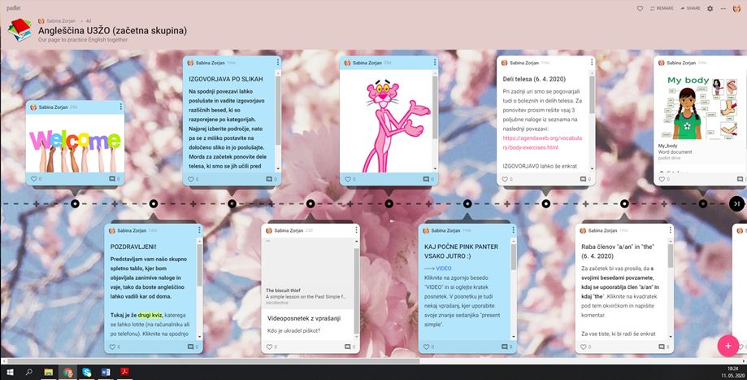Open padlet settings gear icon
The height and width of the screenshot is (380, 747).
coord(710,8)
